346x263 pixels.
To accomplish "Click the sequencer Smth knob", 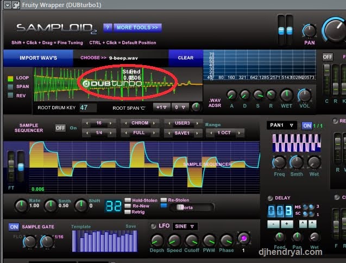I will tap(51, 205).
